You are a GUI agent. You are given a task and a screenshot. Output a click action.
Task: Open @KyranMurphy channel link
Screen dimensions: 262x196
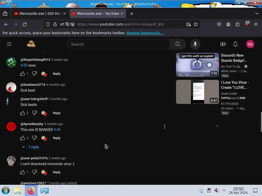coord(32,124)
